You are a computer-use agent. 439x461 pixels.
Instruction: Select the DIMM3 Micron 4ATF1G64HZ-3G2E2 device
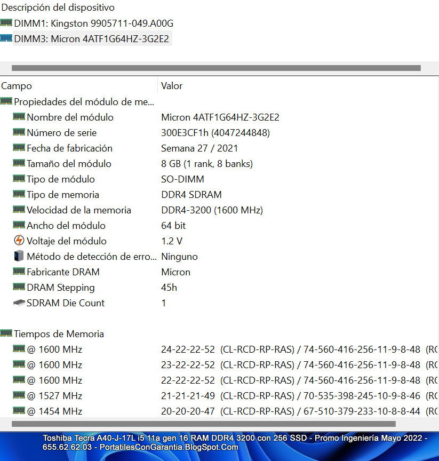tap(92, 38)
